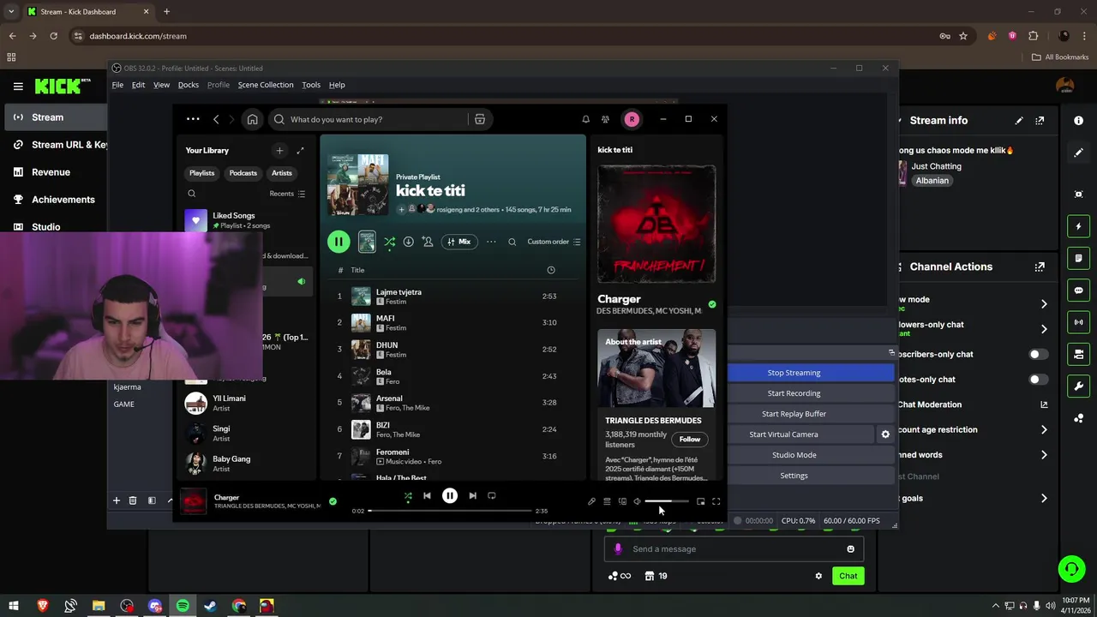Open Spotify profile avatar R
Viewport: 1097px width, 617px height.
point(632,119)
